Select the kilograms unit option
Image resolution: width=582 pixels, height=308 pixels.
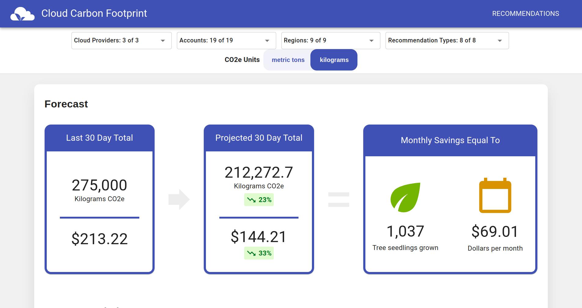click(x=334, y=60)
